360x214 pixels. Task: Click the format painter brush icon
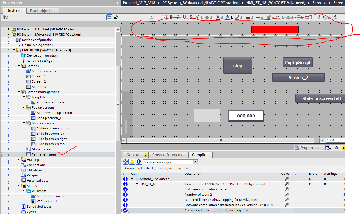tap(319, 17)
